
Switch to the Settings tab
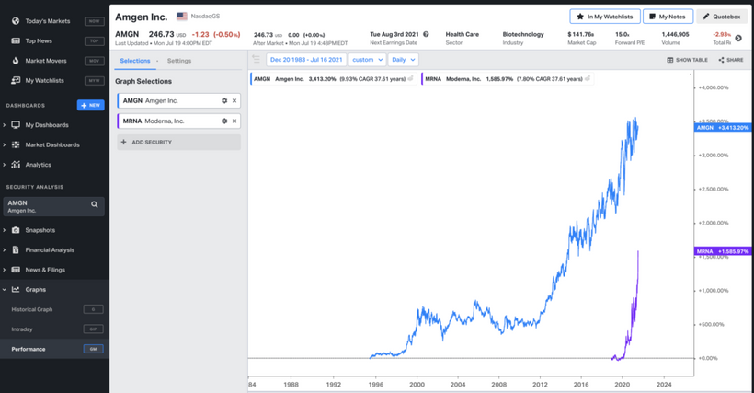tap(179, 61)
